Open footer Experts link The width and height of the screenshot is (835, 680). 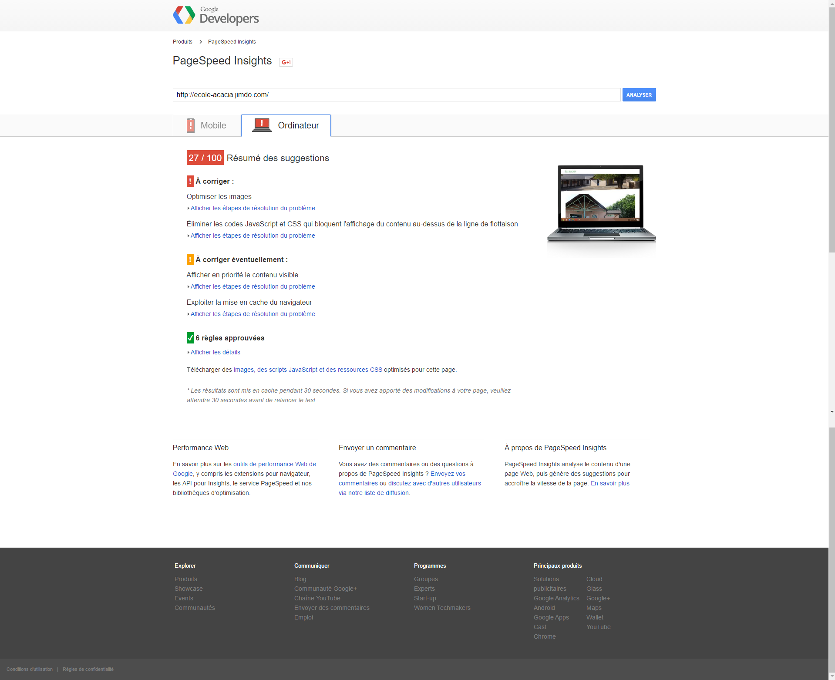pos(424,589)
